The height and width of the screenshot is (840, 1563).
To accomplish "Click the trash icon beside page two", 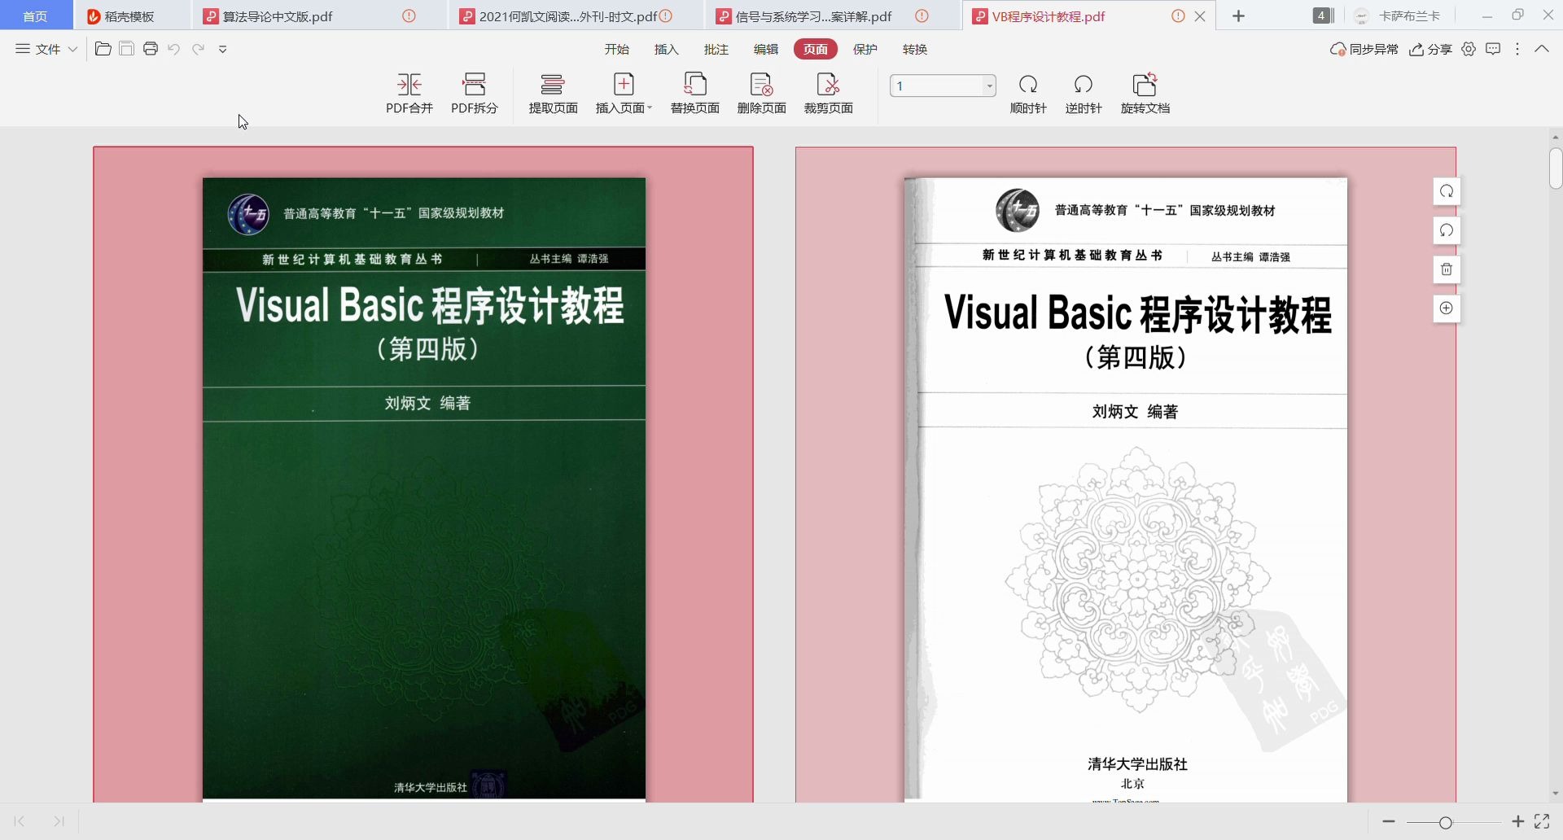I will 1447,269.
